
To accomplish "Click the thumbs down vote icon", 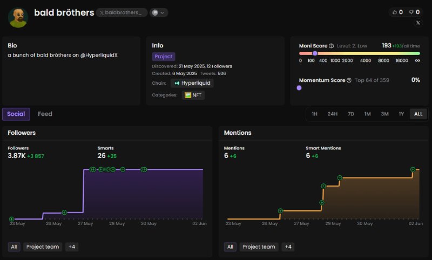I will pyautogui.click(x=411, y=12).
